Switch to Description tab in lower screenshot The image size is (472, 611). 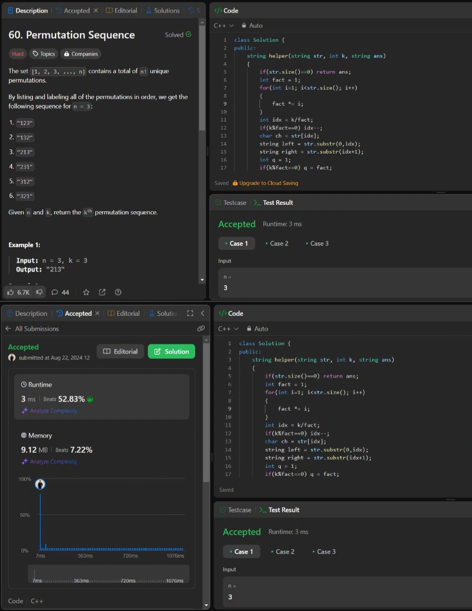26,313
